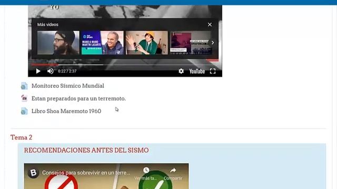
Task: Show next suggested videos with arrow
Action: pos(213,43)
